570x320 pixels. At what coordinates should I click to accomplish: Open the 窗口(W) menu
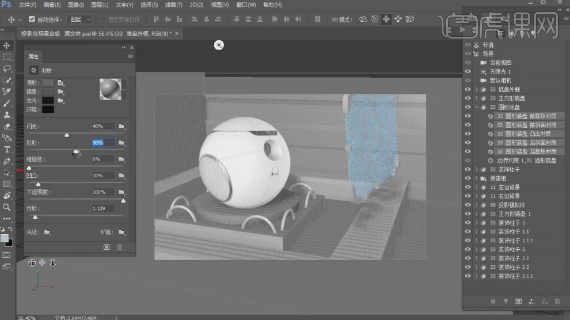point(246,5)
